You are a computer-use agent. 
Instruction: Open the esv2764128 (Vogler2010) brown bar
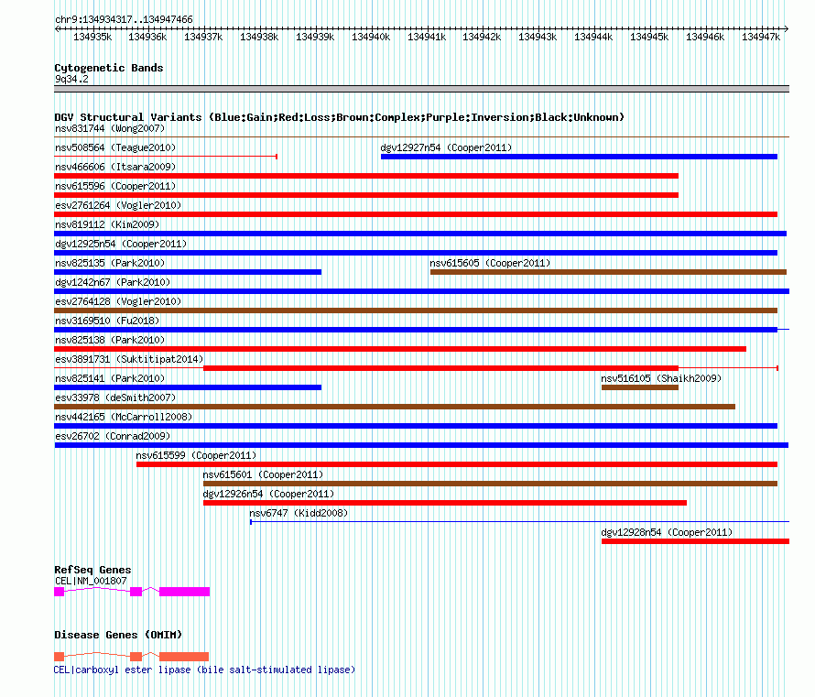coord(416,310)
